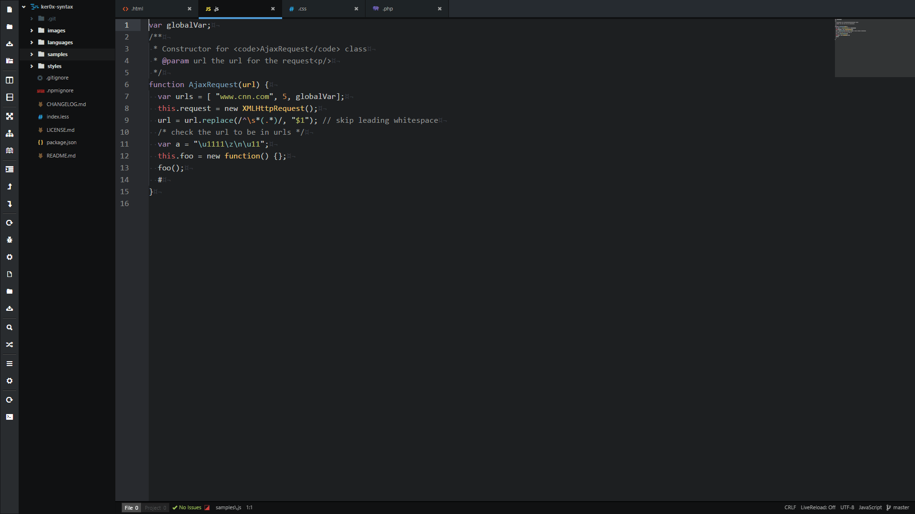Open the terminal icon at toolbar bottom
The image size is (915, 514).
(9, 417)
